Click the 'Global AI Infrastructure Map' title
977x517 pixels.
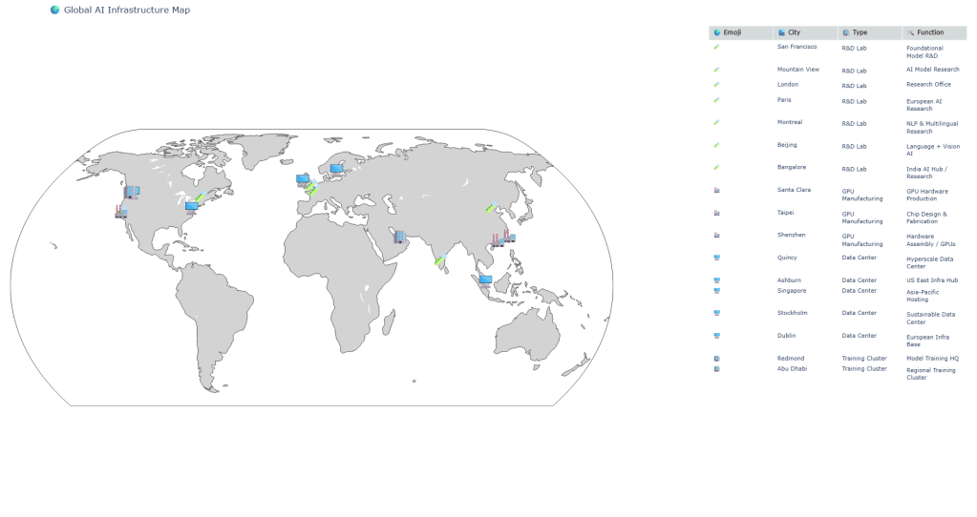(x=127, y=10)
